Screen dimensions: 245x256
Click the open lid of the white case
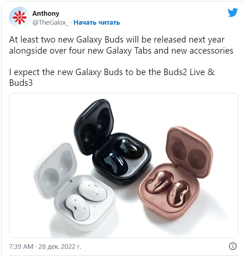[55, 170]
